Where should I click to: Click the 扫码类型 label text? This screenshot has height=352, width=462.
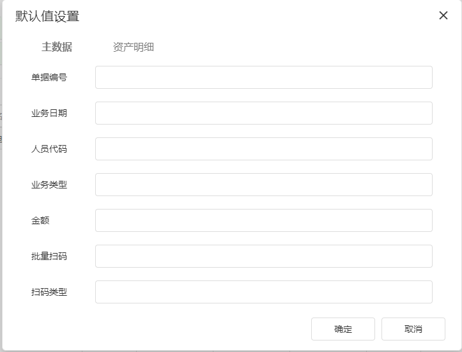49,292
